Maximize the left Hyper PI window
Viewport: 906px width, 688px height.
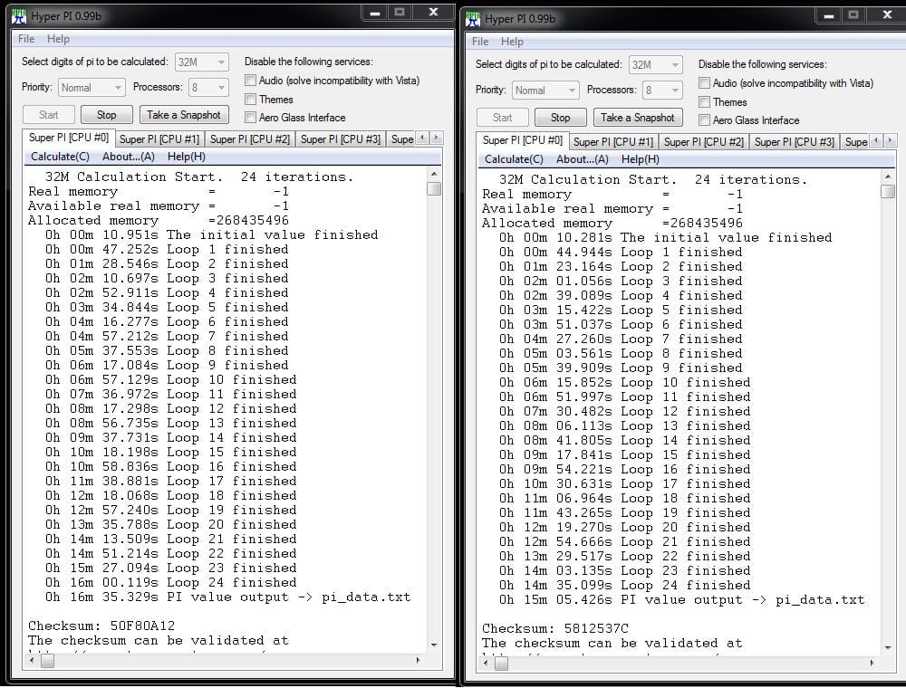[400, 13]
